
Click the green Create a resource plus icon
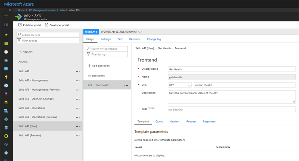pyautogui.click(x=6, y=16)
